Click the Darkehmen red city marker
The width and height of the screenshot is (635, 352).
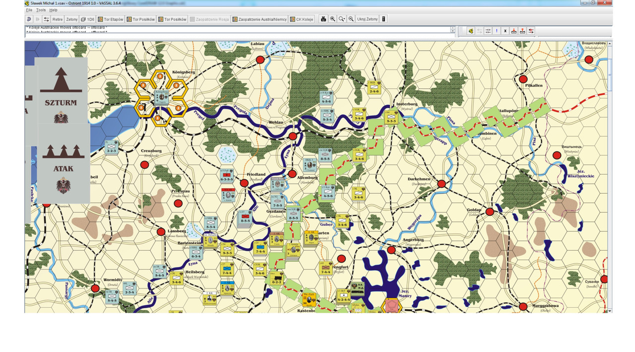coord(442,184)
